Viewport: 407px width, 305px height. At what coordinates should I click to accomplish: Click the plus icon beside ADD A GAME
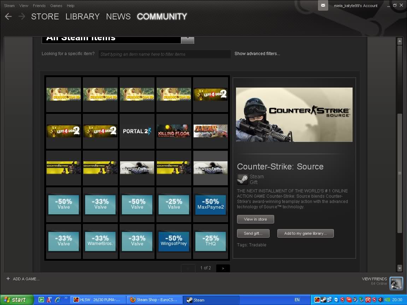[8, 279]
